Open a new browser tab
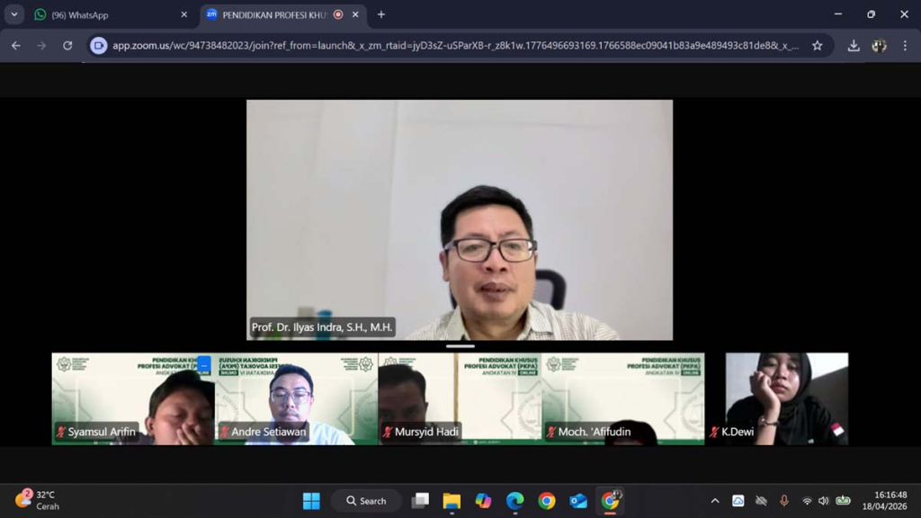 [x=381, y=14]
